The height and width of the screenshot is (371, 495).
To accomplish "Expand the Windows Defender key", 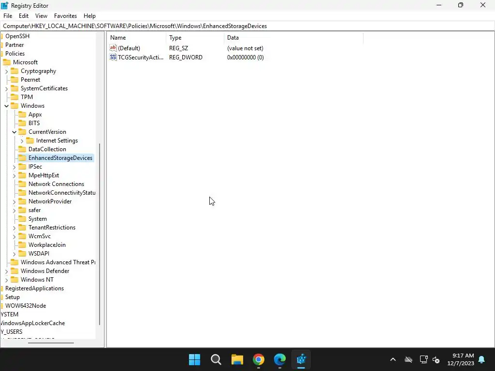I will (x=6, y=271).
